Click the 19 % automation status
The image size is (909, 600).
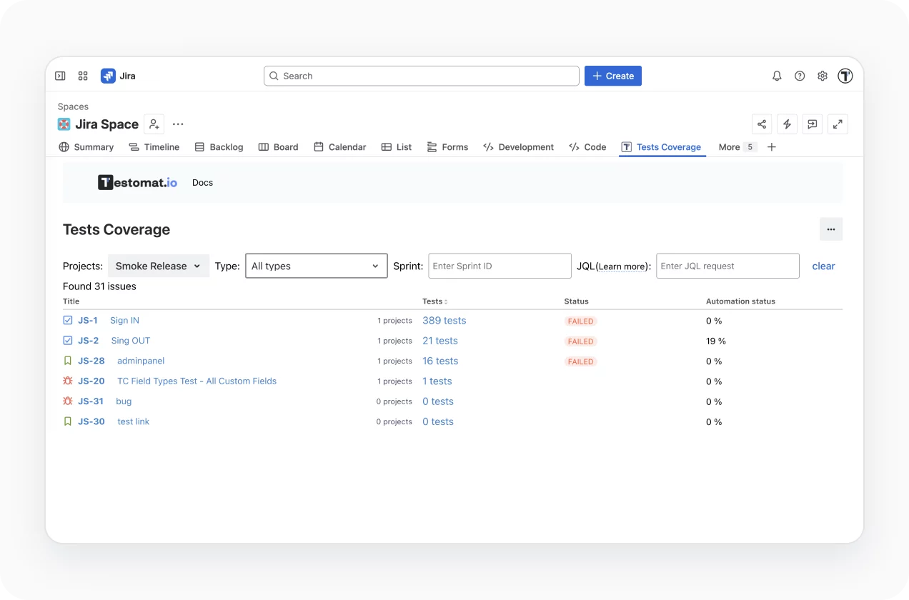(716, 341)
